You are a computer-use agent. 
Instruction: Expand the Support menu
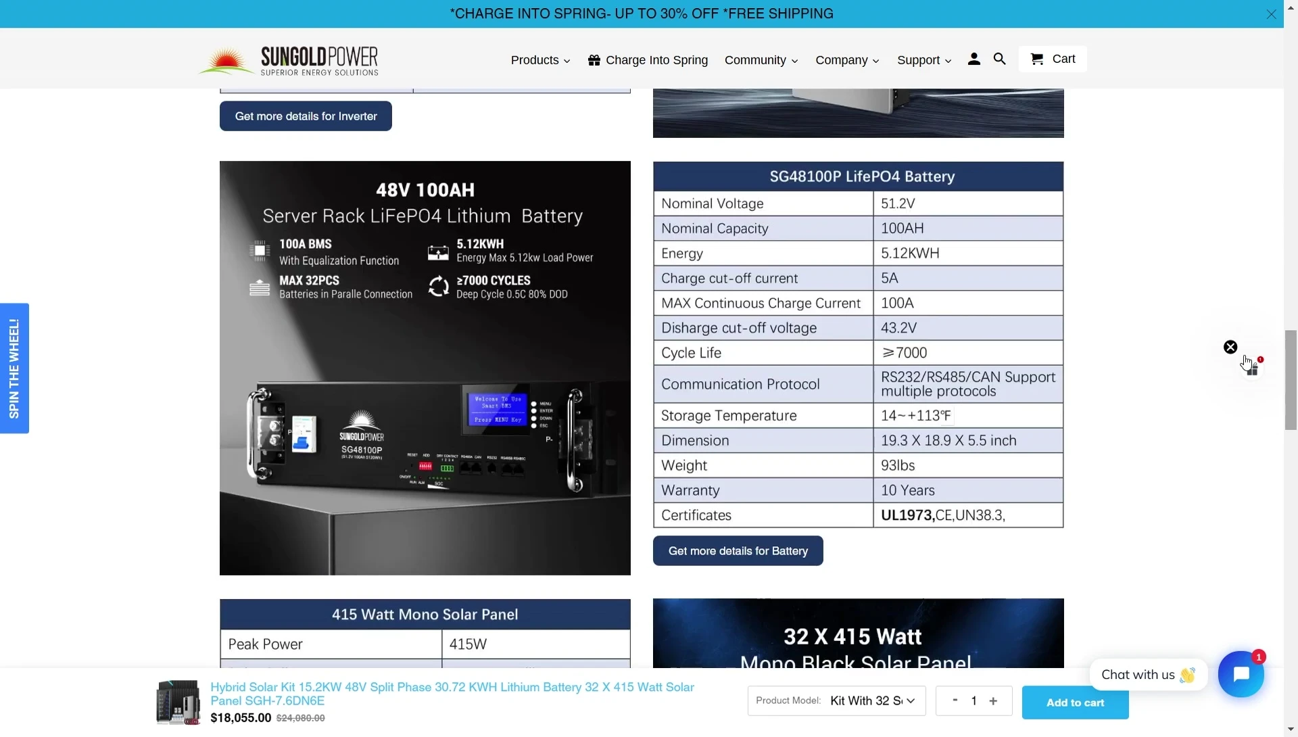[x=924, y=60]
